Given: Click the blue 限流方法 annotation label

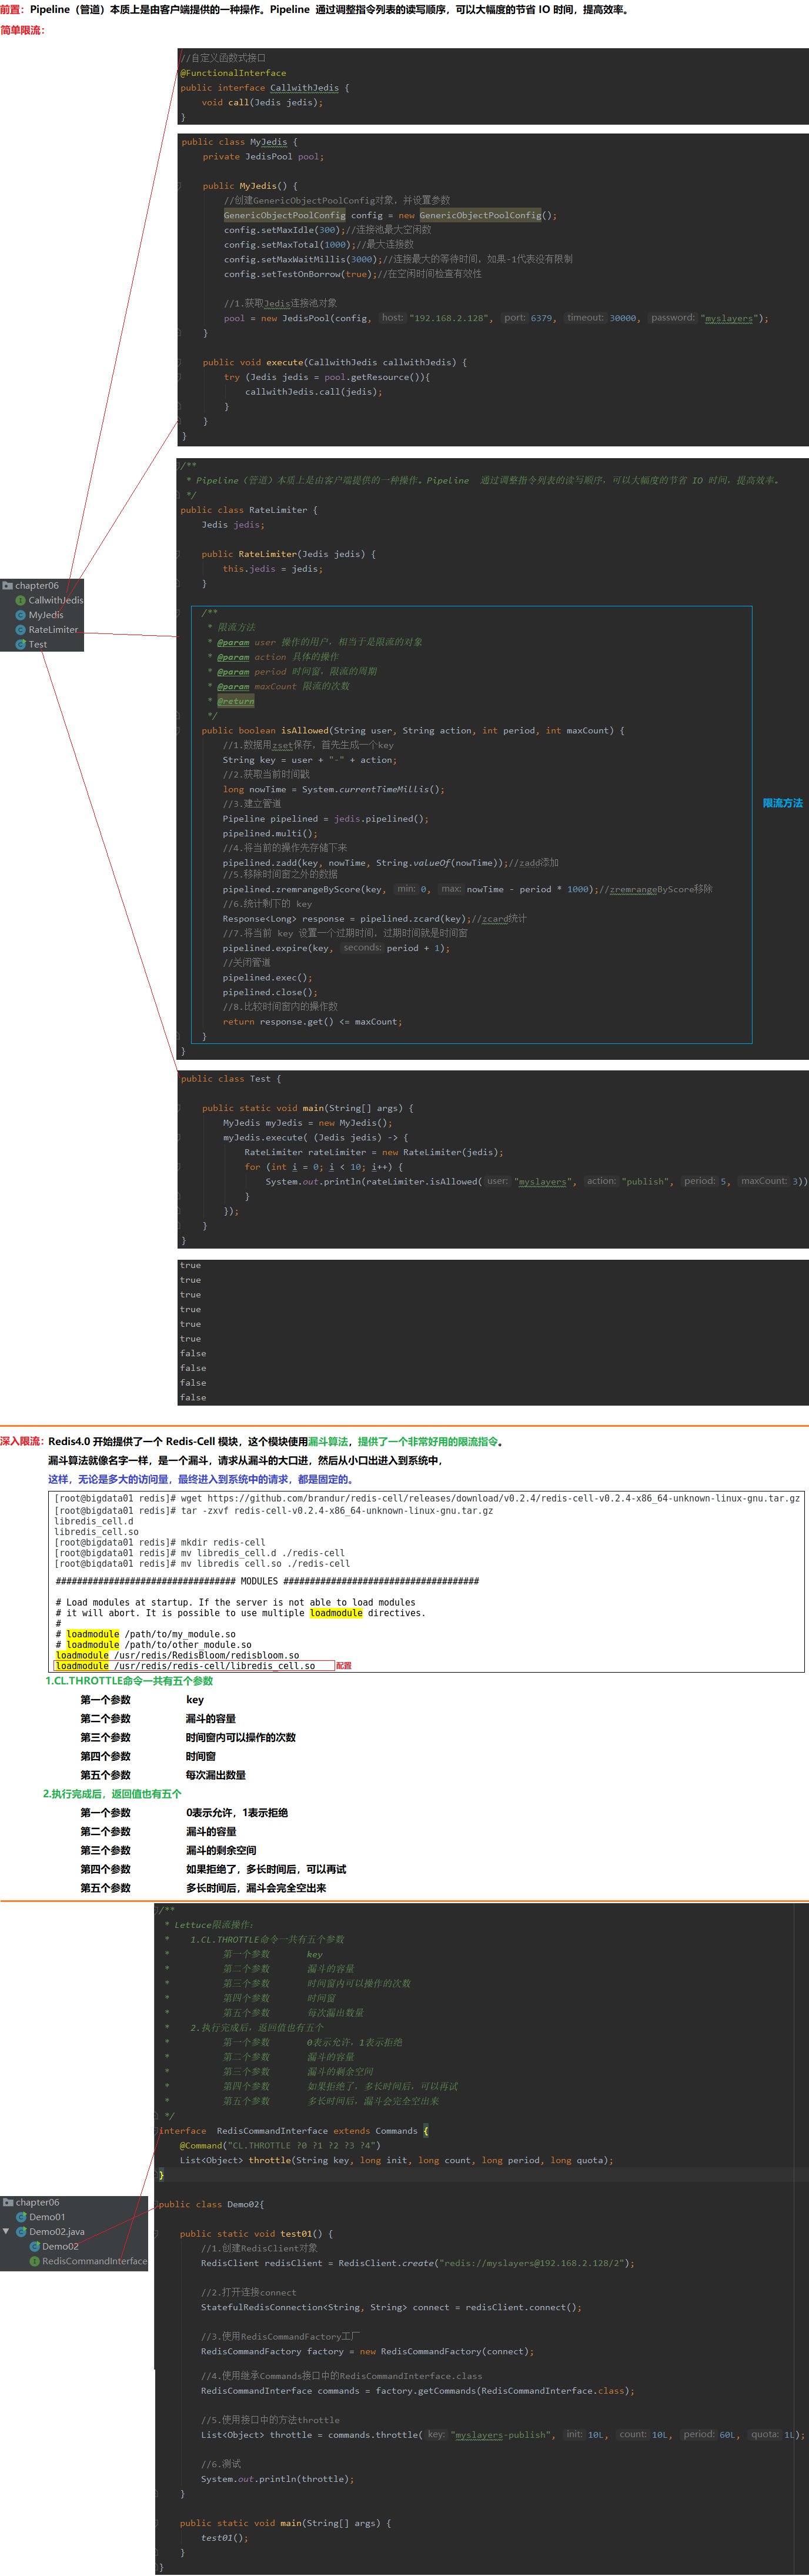Looking at the screenshot, I should pos(782,803).
